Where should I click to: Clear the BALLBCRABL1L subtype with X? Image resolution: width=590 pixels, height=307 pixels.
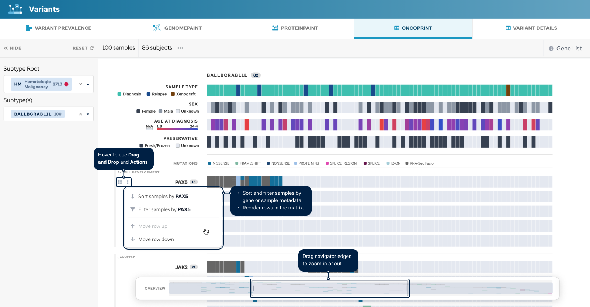click(x=80, y=114)
